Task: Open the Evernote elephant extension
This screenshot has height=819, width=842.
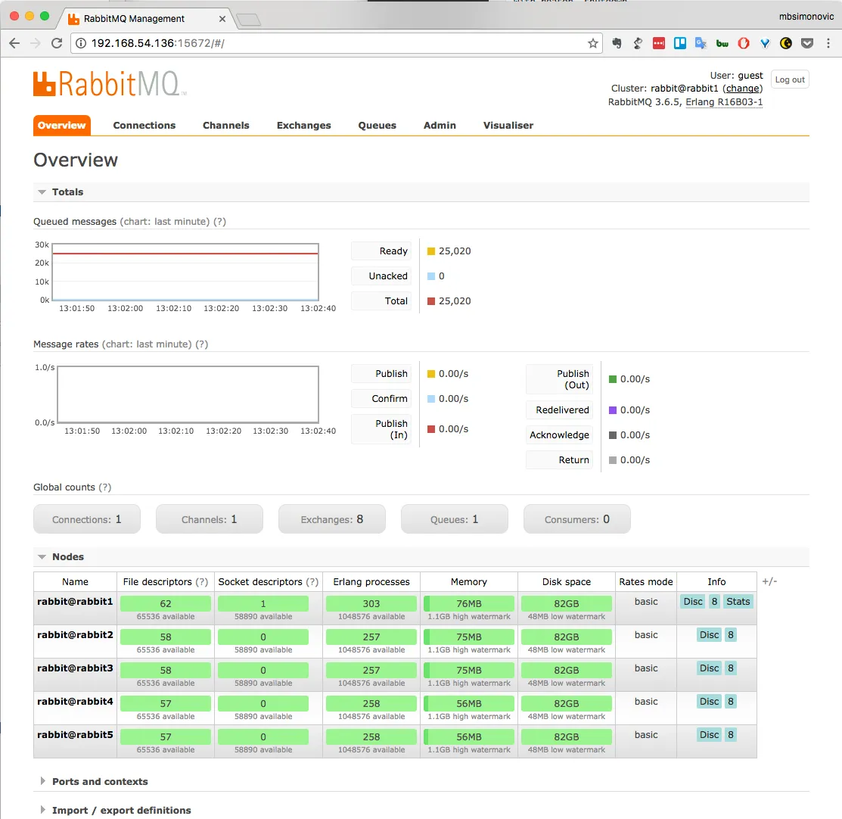Action: 617,43
